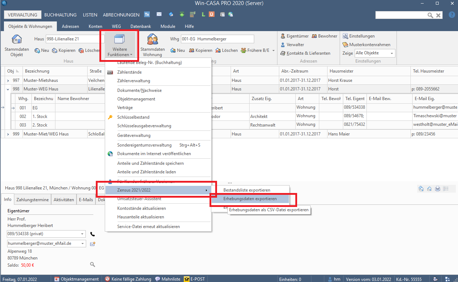Click the grey copy documents icon
This screenshot has height=282, width=458.
coord(222,15)
